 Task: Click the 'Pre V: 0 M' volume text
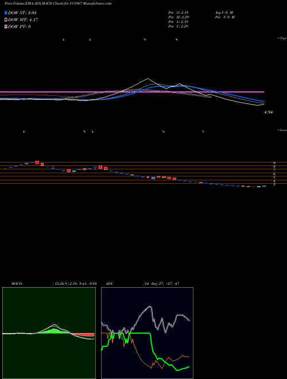point(224,17)
